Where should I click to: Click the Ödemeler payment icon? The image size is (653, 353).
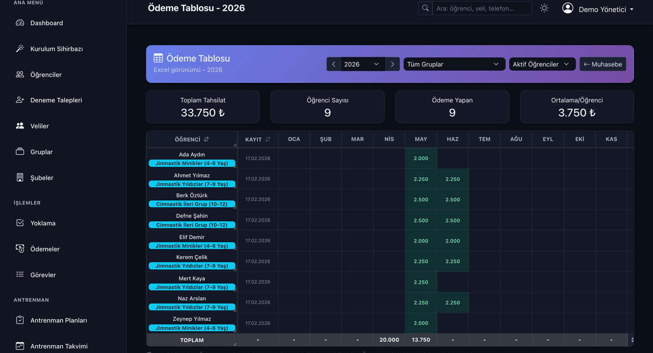coord(20,248)
